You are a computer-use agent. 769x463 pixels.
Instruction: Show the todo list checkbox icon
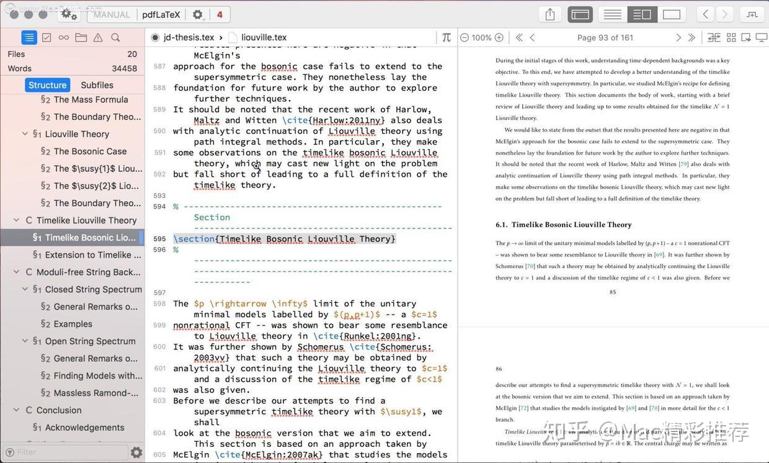click(45, 37)
